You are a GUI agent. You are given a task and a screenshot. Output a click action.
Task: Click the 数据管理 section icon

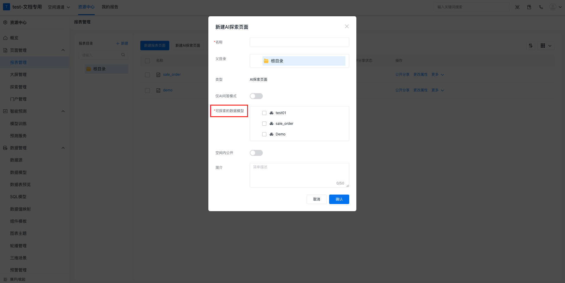point(5,148)
